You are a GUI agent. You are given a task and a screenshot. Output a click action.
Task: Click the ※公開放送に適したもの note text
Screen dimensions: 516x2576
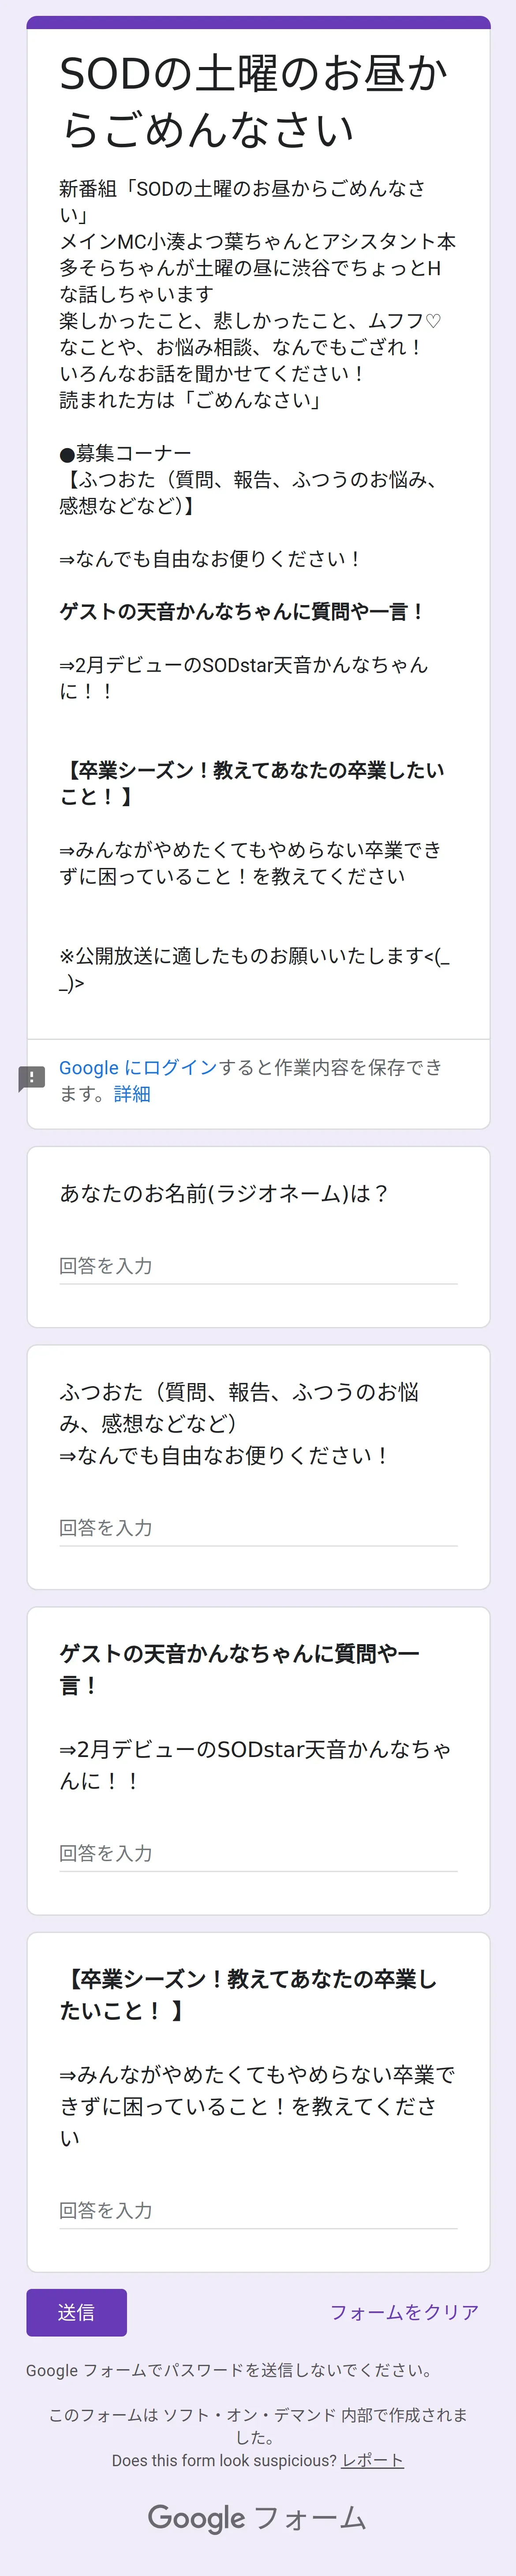253,956
